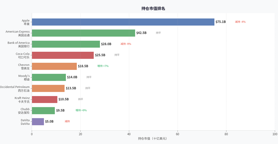Viewport: 278px width, 144px height.
Task: Click the blue Apple bar
Action: click(123, 22)
